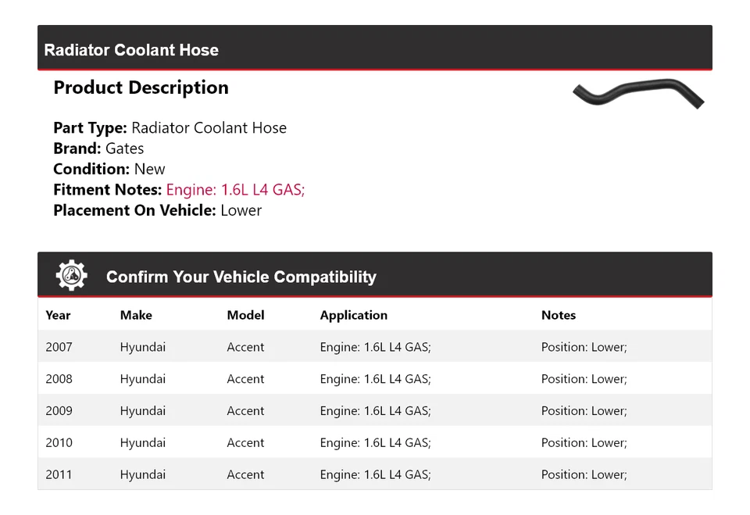This screenshot has width=750, height=515.
Task: Click Position: Lower in the 2011 row
Action: click(584, 474)
